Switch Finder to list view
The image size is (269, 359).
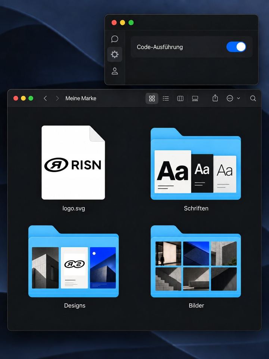(x=166, y=98)
